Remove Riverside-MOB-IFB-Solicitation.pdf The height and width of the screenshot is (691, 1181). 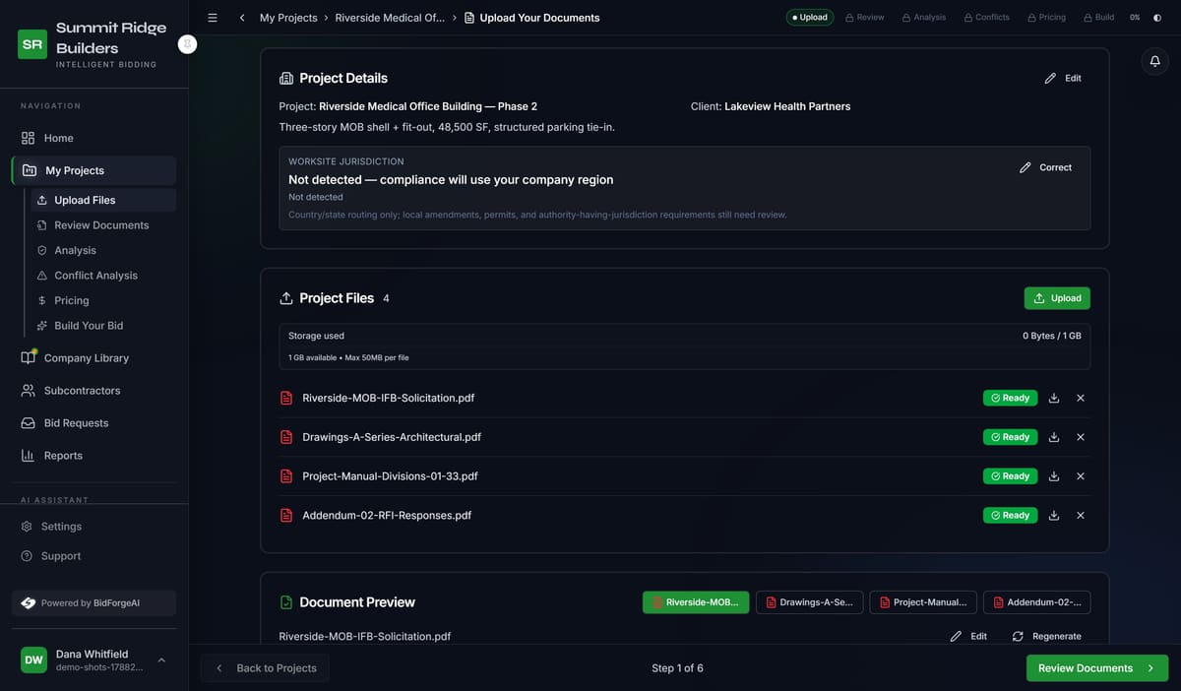point(1081,399)
